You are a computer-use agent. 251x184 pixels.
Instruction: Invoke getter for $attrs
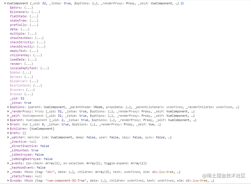point(29,8)
